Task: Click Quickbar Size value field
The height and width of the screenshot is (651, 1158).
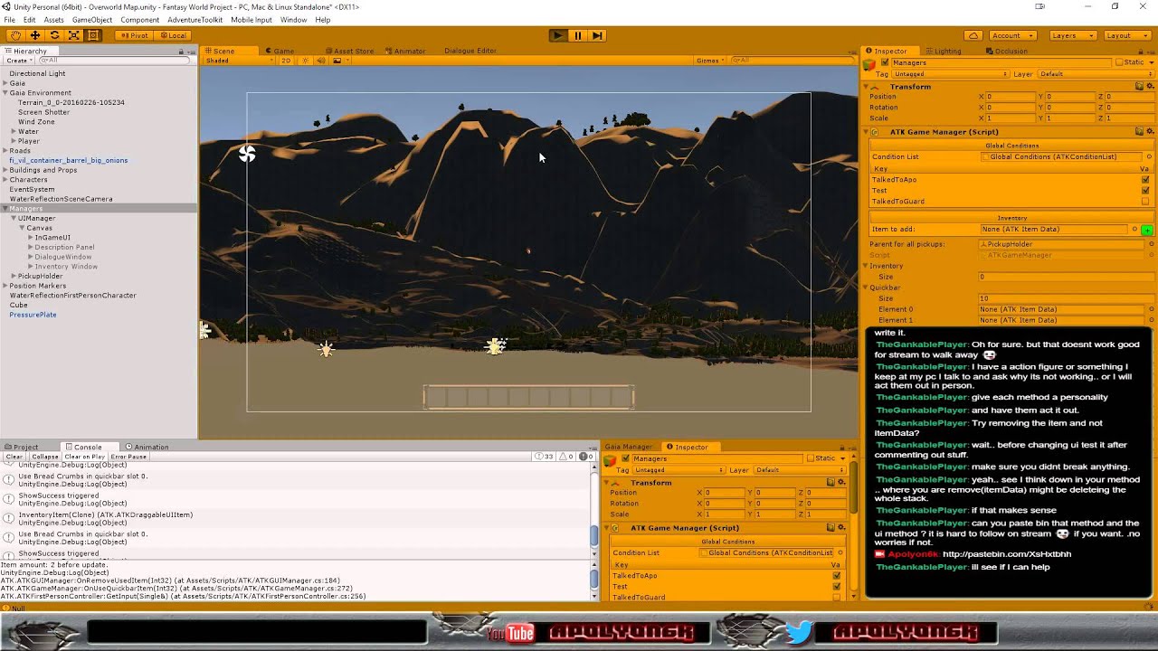Action: (1066, 298)
